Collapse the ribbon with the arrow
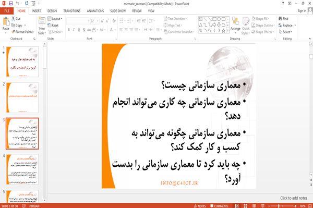313x208 pixels. click(x=309, y=39)
